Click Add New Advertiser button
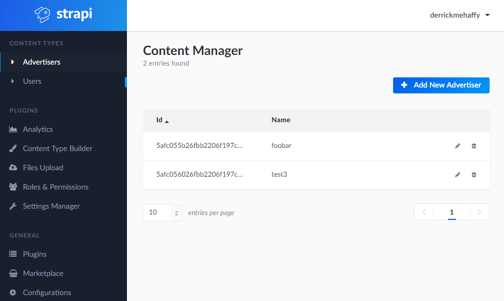 click(x=441, y=85)
